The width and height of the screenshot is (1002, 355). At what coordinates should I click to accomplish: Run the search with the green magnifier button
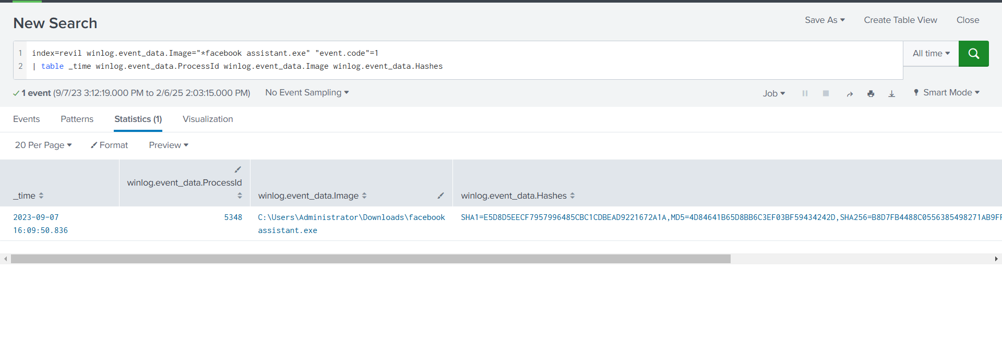point(973,54)
